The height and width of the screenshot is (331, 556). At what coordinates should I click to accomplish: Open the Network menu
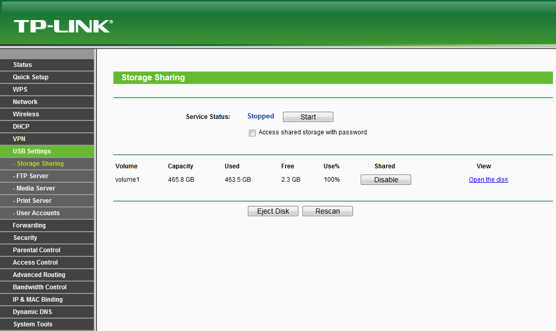click(x=47, y=102)
